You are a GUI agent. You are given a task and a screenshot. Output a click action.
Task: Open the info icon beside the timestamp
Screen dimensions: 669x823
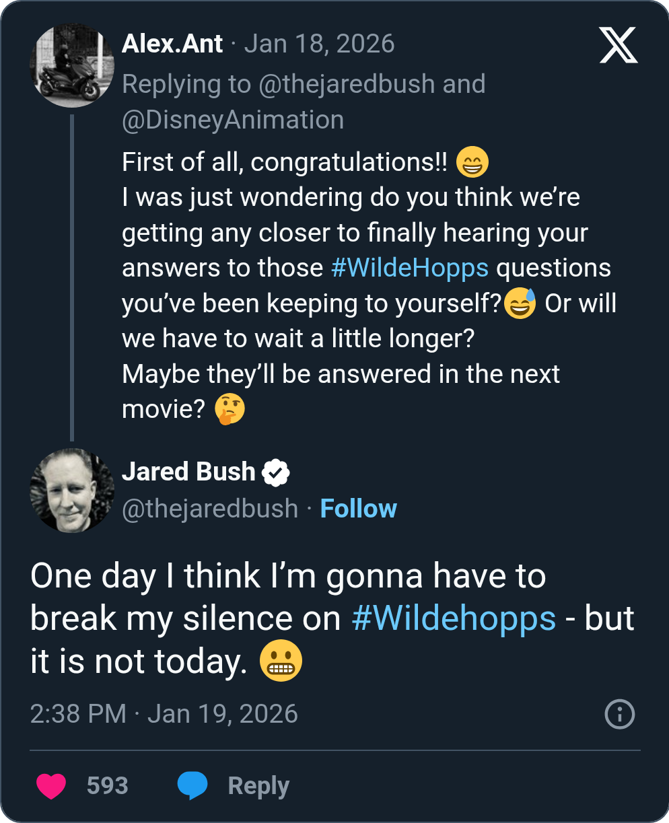(620, 714)
